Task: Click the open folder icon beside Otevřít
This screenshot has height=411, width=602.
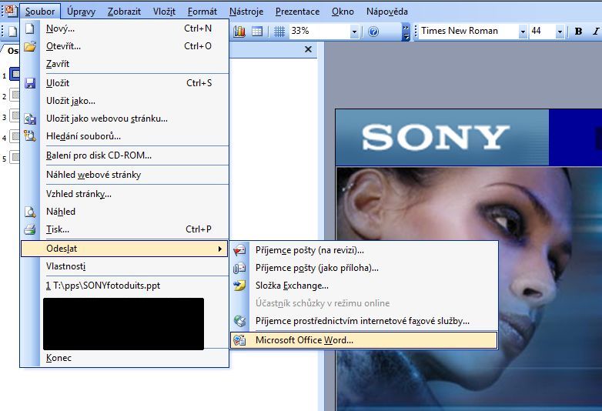Action: (x=30, y=46)
